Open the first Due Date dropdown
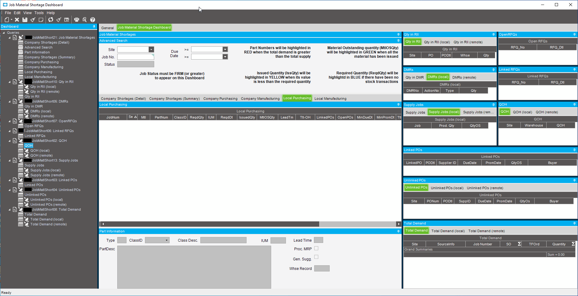 click(x=225, y=49)
